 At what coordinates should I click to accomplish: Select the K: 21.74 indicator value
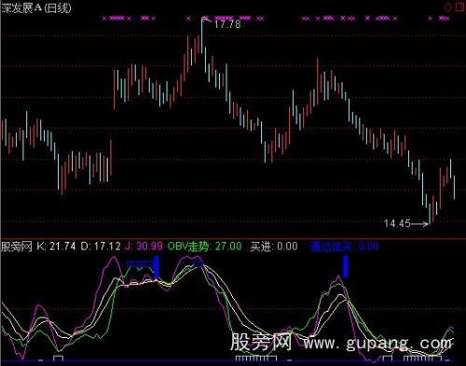point(56,247)
